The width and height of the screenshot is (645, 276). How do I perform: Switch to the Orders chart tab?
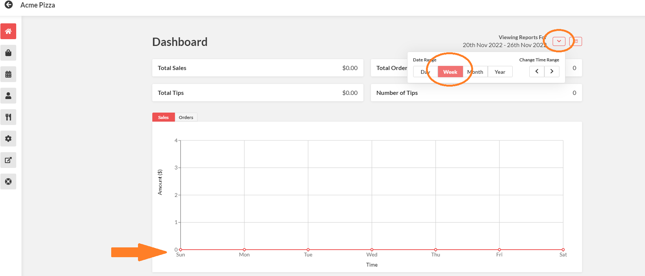pos(186,117)
